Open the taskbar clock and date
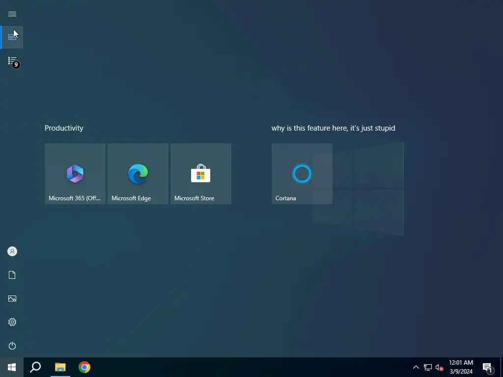The width and height of the screenshot is (503, 377). tap(461, 367)
